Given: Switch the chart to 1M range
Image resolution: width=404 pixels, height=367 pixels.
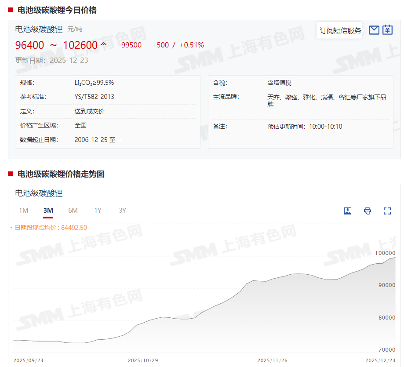Looking at the screenshot, I should (24, 211).
